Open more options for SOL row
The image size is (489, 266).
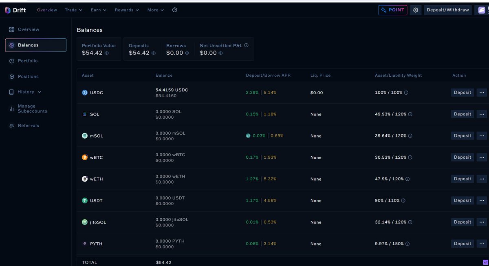[x=482, y=114]
